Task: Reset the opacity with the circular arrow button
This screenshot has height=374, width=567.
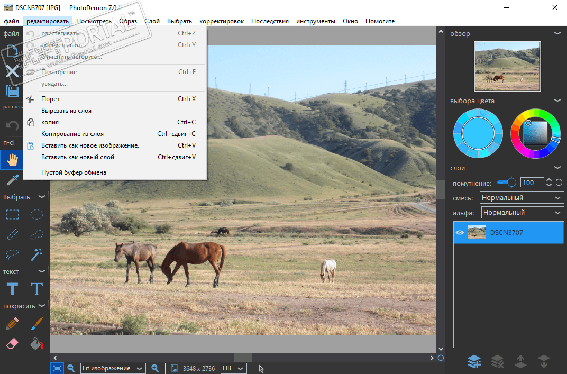Action: pos(559,183)
